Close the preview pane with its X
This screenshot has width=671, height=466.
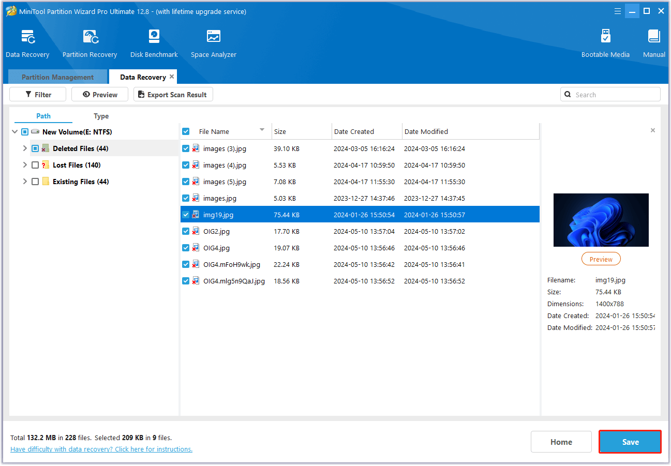pos(653,130)
